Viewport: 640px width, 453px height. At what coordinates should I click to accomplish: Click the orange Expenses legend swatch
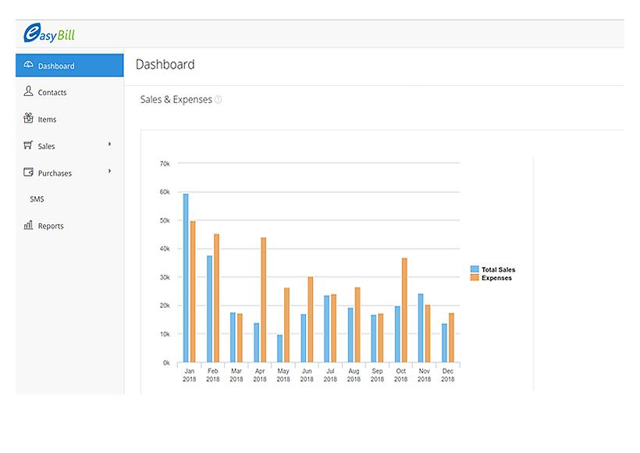[x=475, y=277]
